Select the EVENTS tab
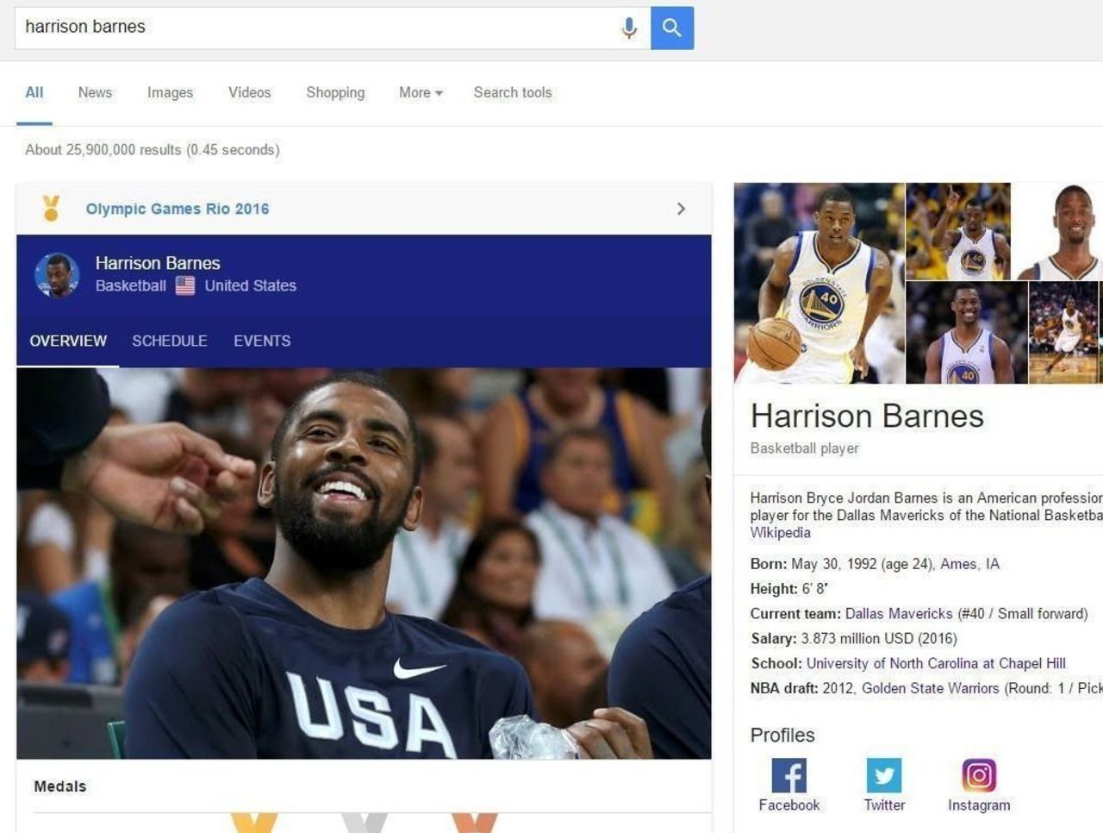The height and width of the screenshot is (833, 1103). [x=262, y=341]
